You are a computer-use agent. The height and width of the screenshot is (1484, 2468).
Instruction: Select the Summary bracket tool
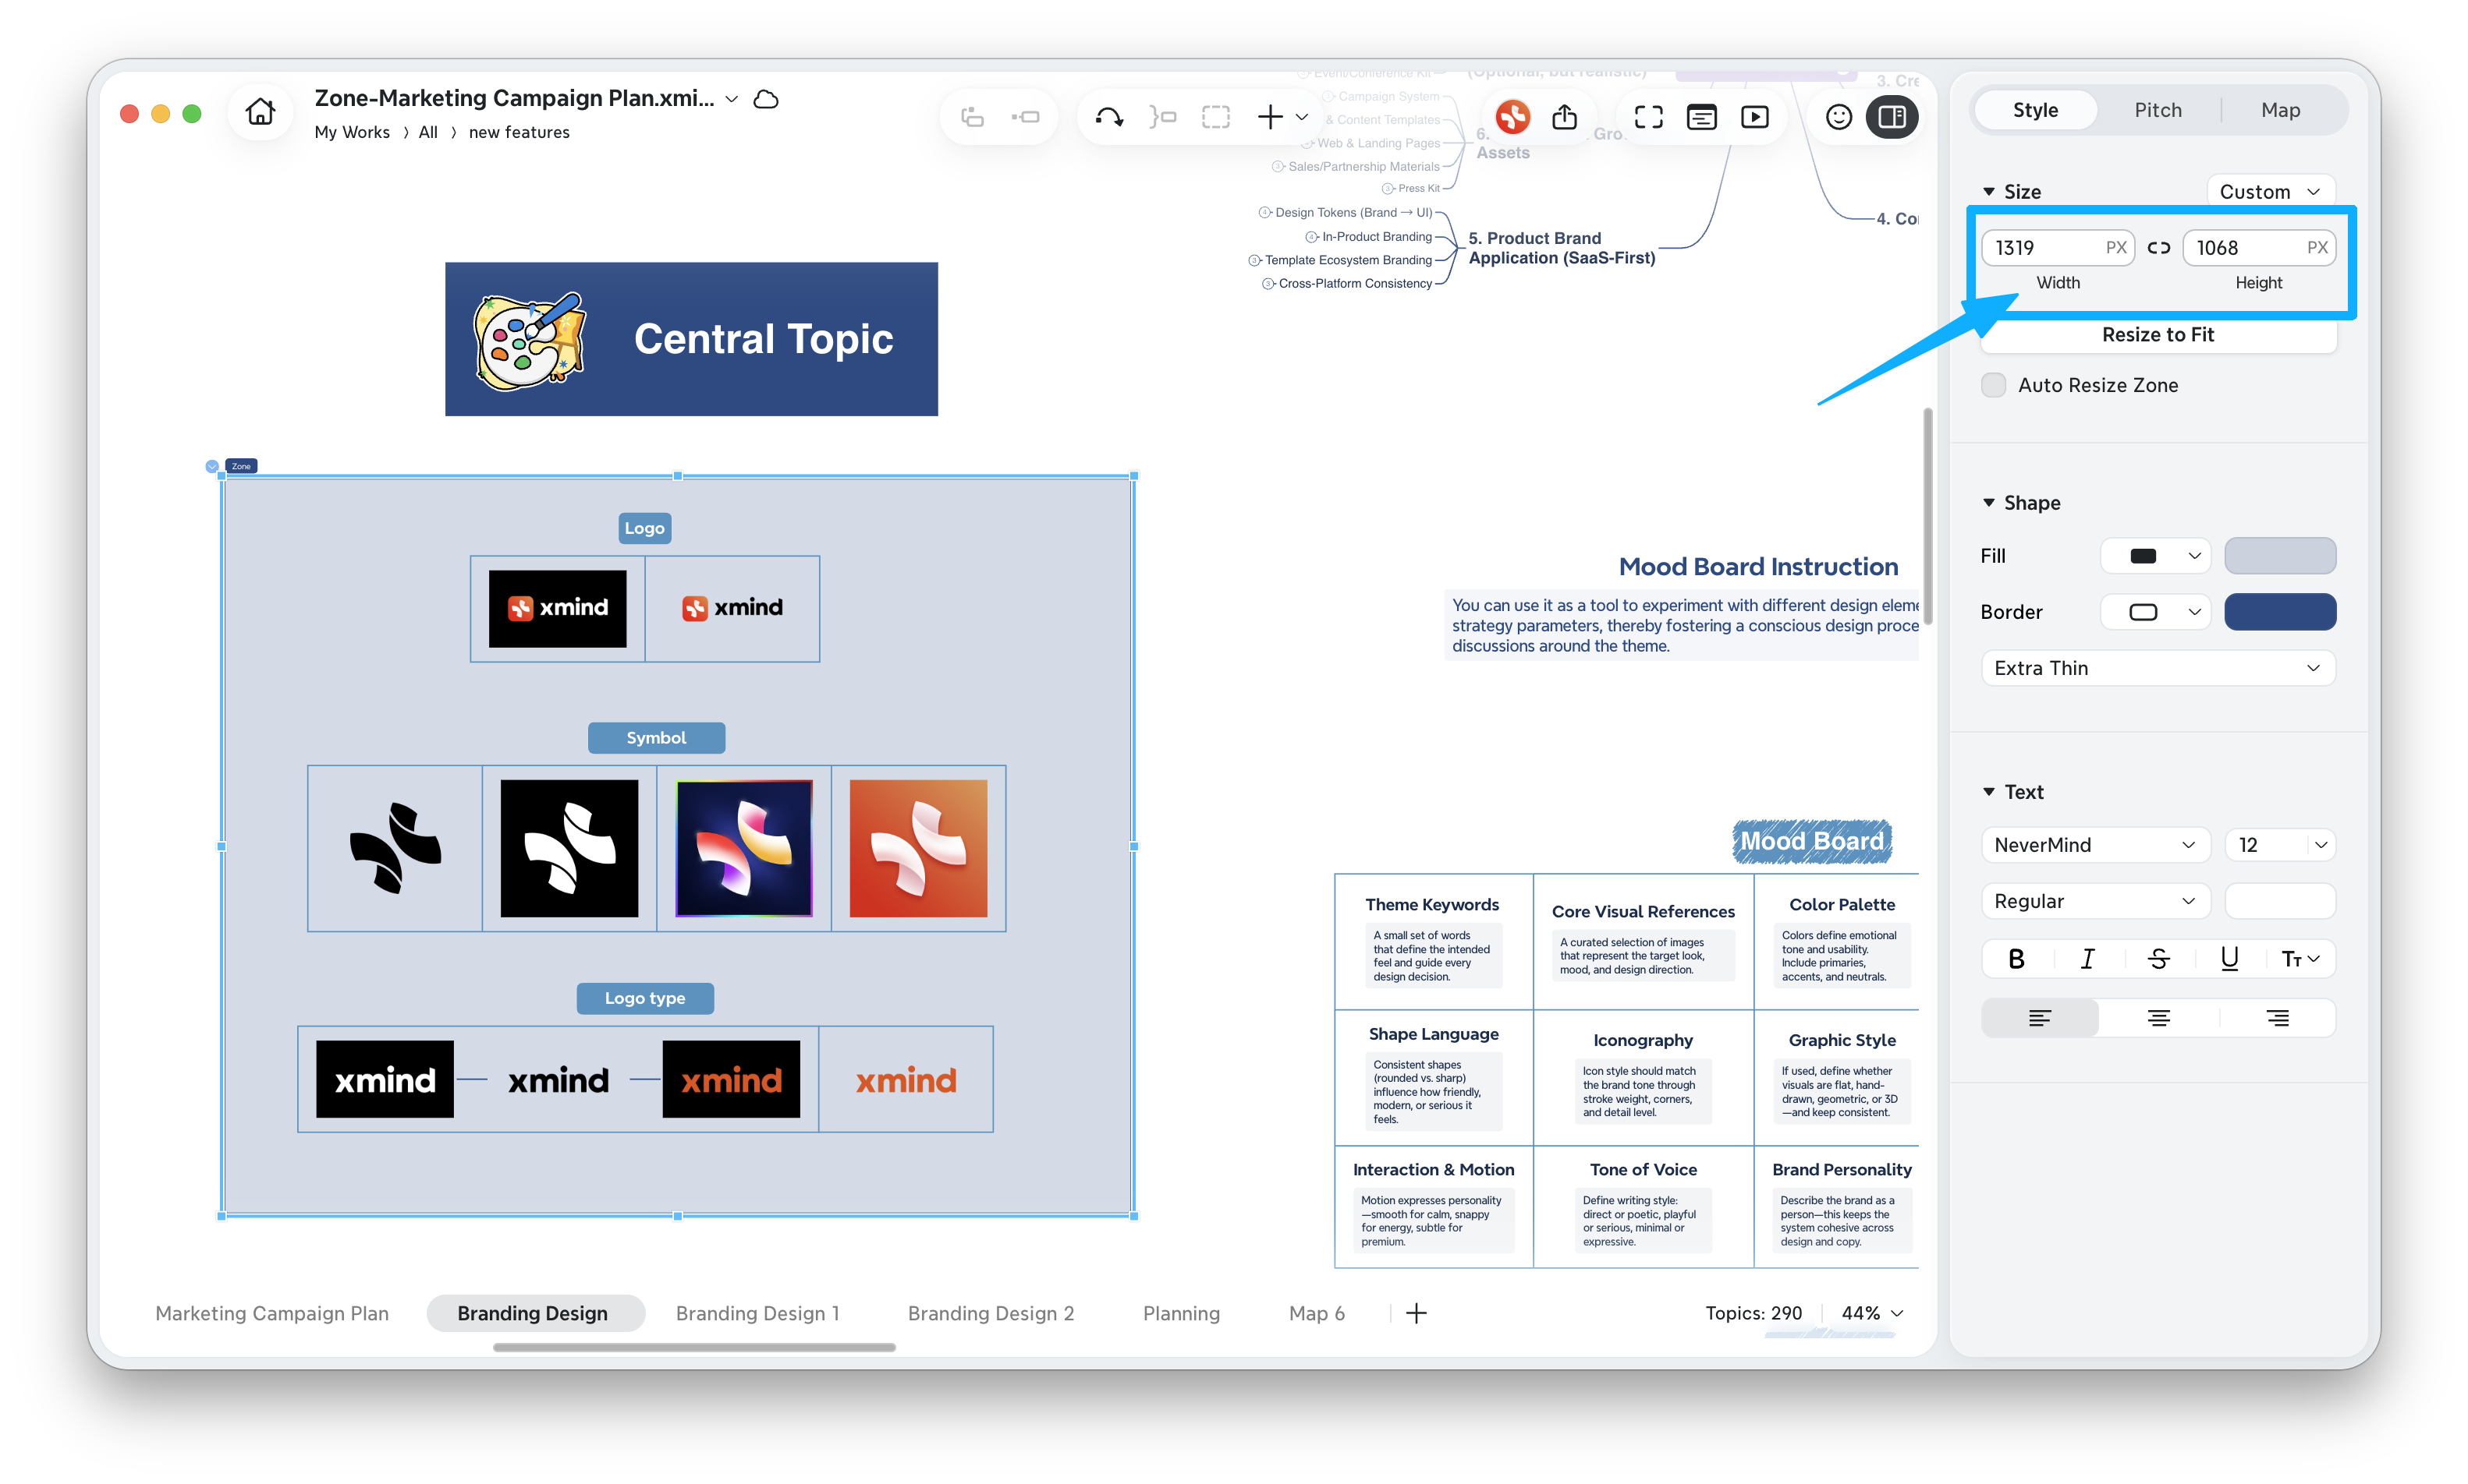click(1163, 117)
